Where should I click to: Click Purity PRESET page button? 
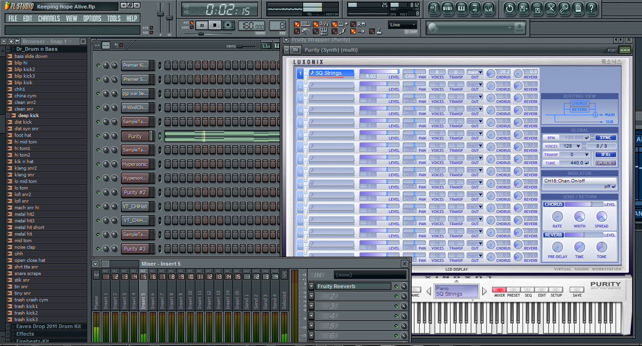513,290
